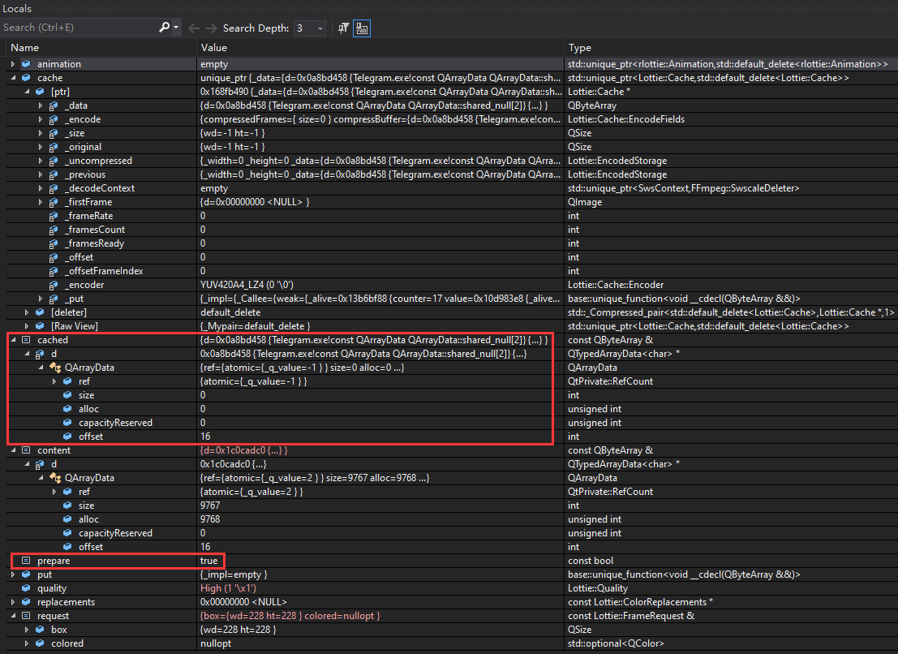Select the _offset row name
This screenshot has width=898, height=654.
(79, 257)
